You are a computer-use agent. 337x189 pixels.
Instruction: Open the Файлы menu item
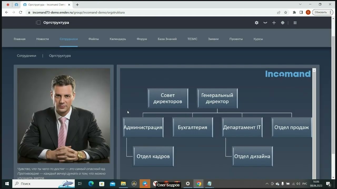point(94,39)
